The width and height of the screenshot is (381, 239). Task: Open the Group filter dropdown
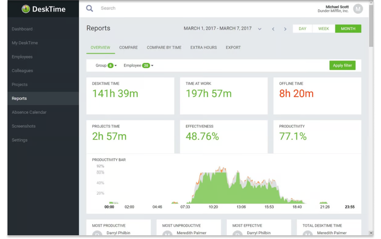(106, 65)
